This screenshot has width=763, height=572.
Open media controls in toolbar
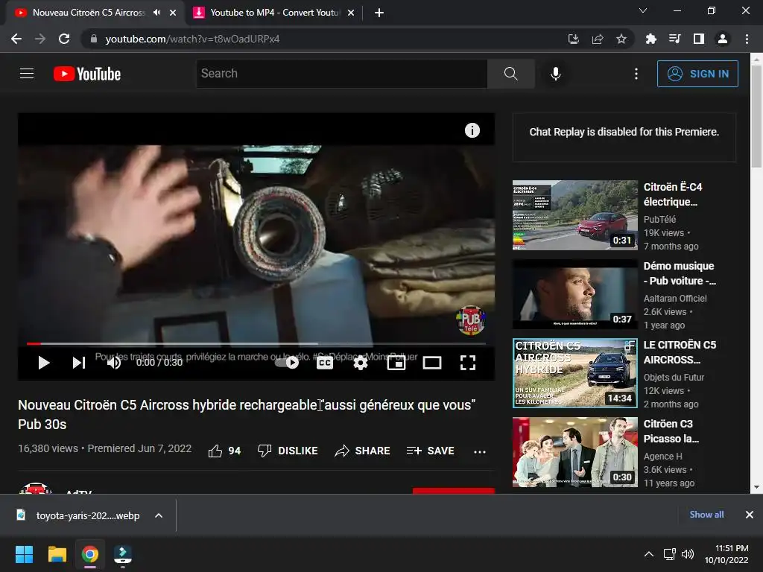674,39
